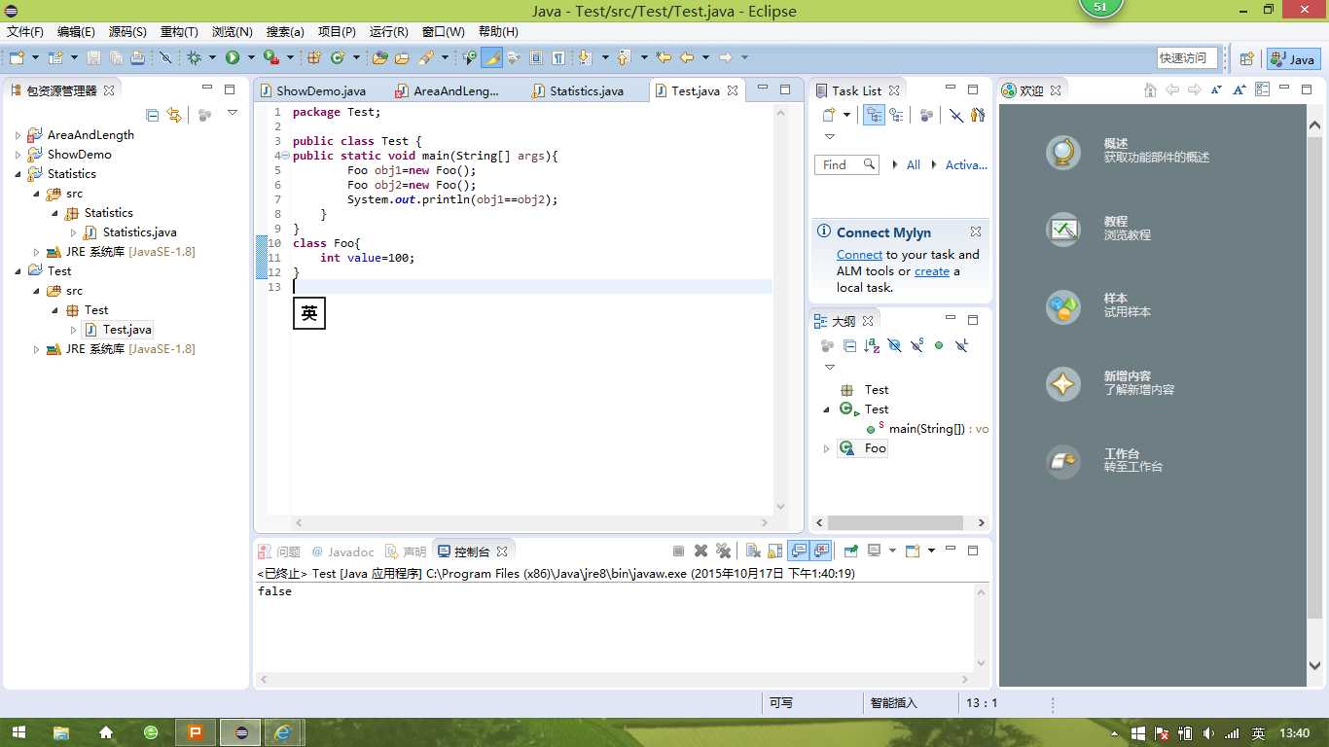Expand the AreaAndLength project node
Screen dimensions: 1329x747
pyautogui.click(x=18, y=135)
